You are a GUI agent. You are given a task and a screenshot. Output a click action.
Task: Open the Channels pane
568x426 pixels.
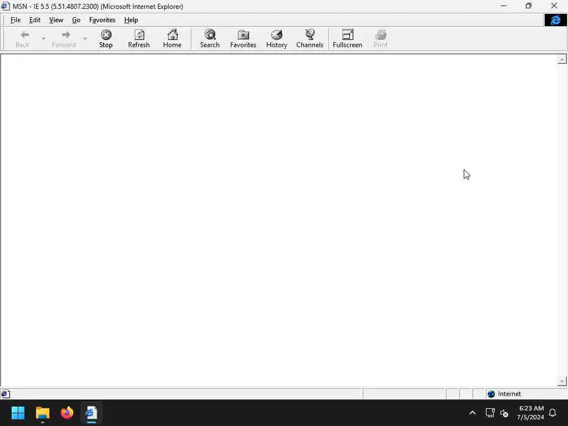310,39
